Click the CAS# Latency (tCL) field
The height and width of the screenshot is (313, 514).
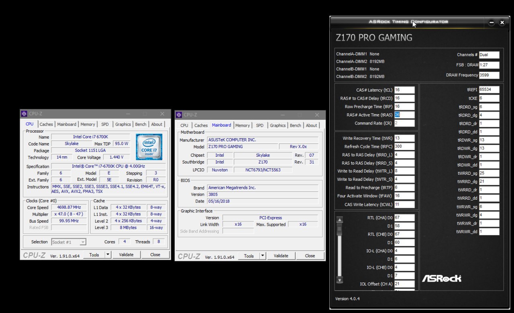point(404,90)
